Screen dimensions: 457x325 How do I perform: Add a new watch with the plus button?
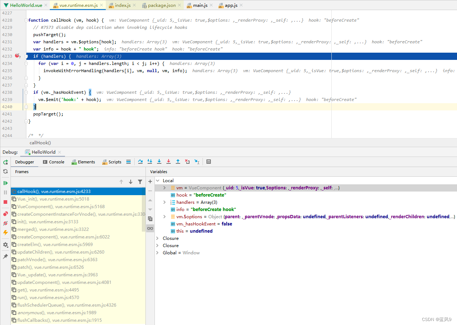click(x=150, y=181)
